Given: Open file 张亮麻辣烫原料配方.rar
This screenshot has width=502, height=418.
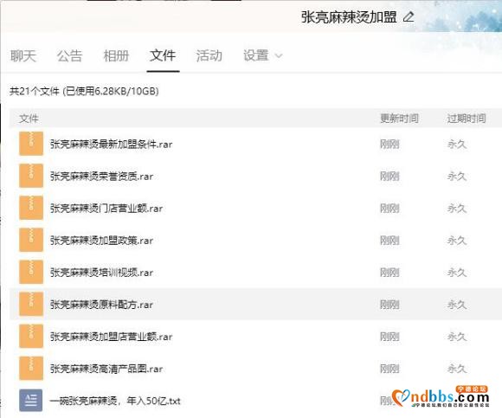Looking at the screenshot, I should 101,305.
